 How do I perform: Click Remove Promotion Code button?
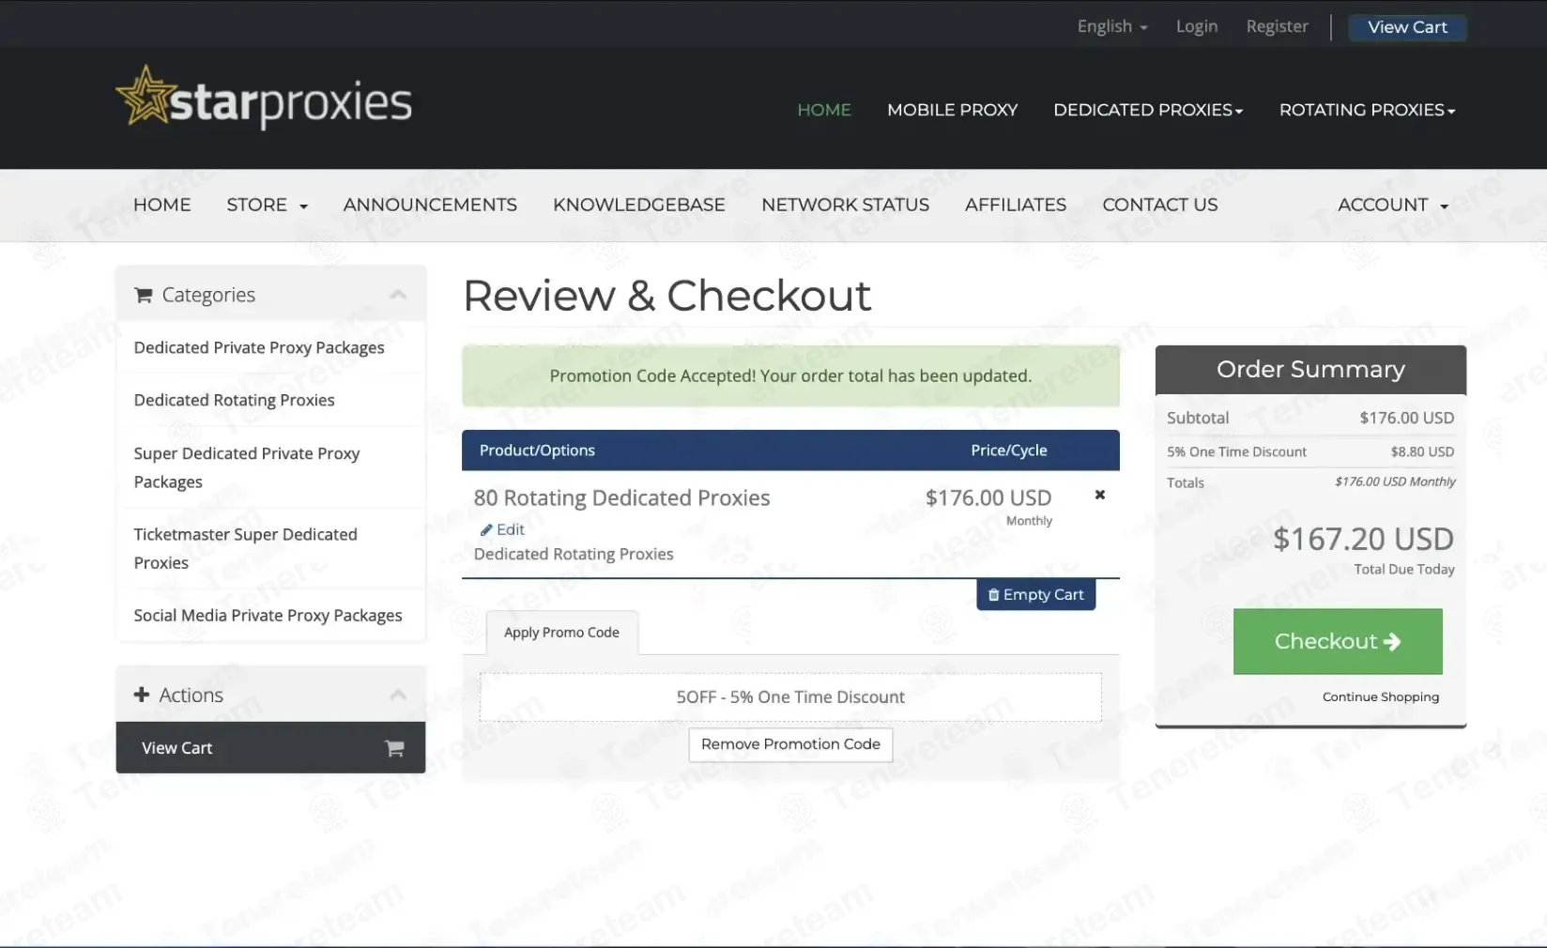[790, 744]
